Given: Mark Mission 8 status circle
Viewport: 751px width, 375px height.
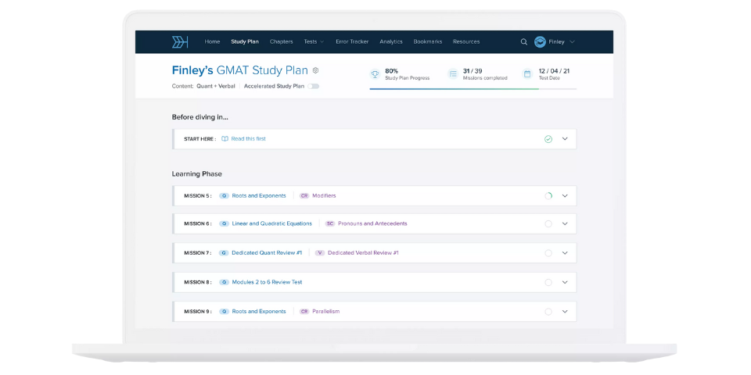Looking at the screenshot, I should [x=548, y=283].
